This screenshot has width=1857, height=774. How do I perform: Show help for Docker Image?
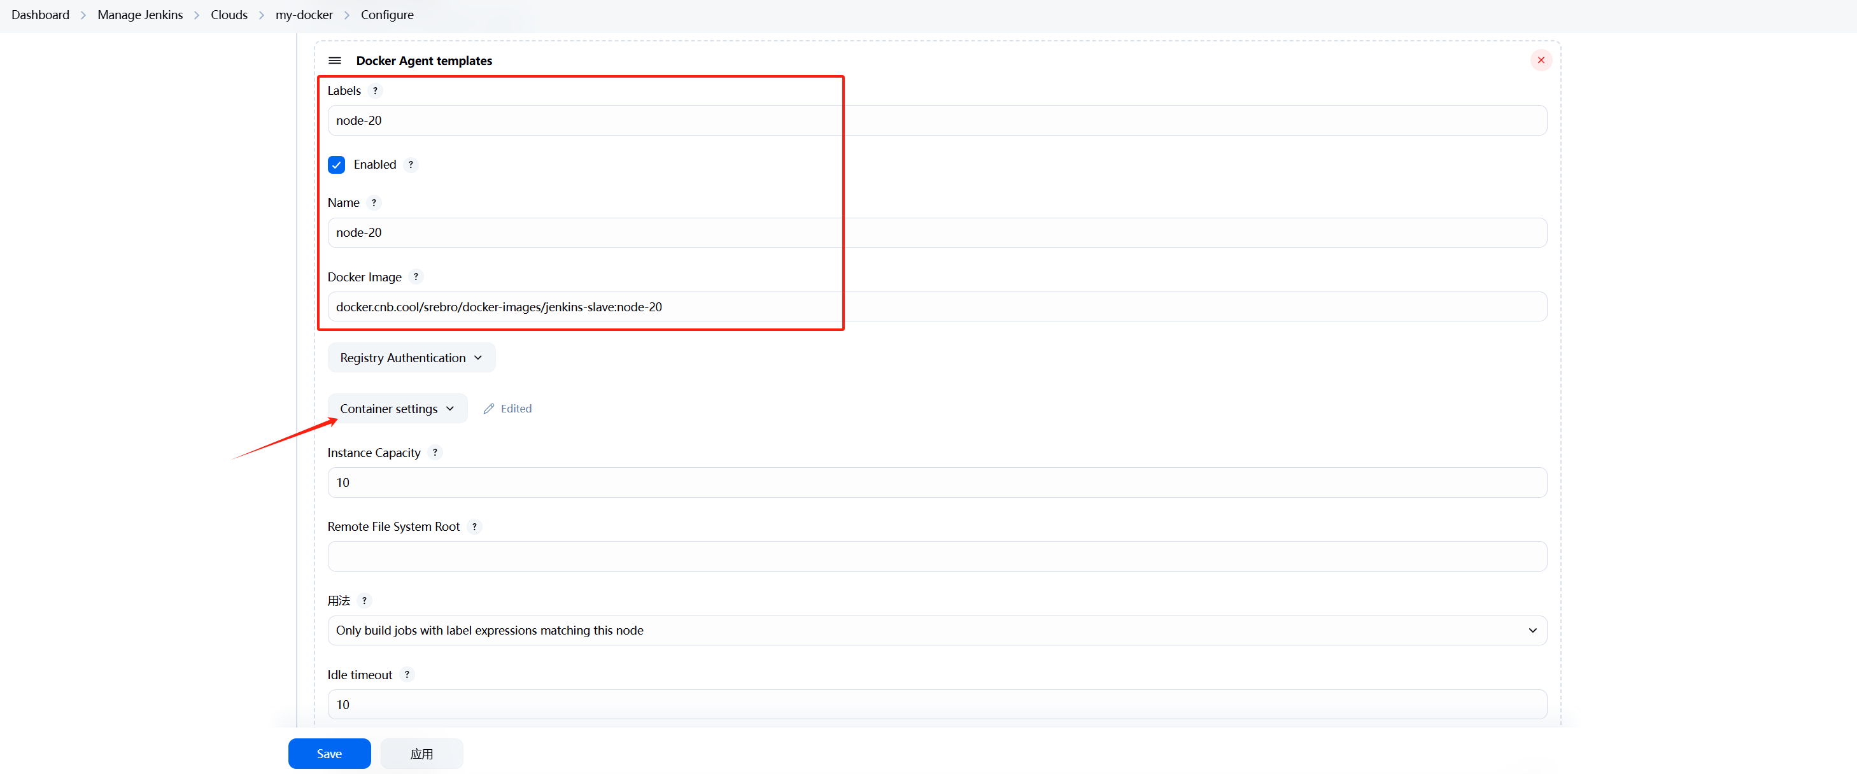click(416, 277)
